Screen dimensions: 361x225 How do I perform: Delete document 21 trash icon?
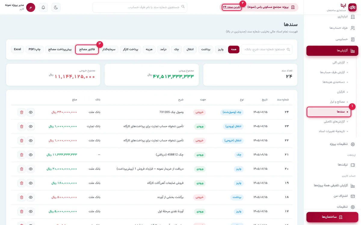pos(22,154)
